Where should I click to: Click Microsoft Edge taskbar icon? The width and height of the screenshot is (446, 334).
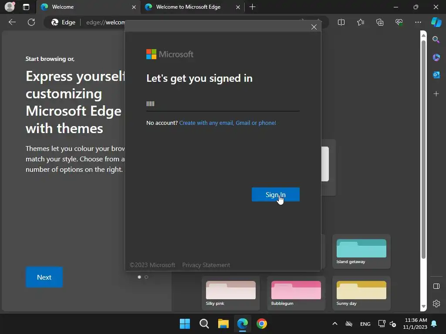[242, 324]
